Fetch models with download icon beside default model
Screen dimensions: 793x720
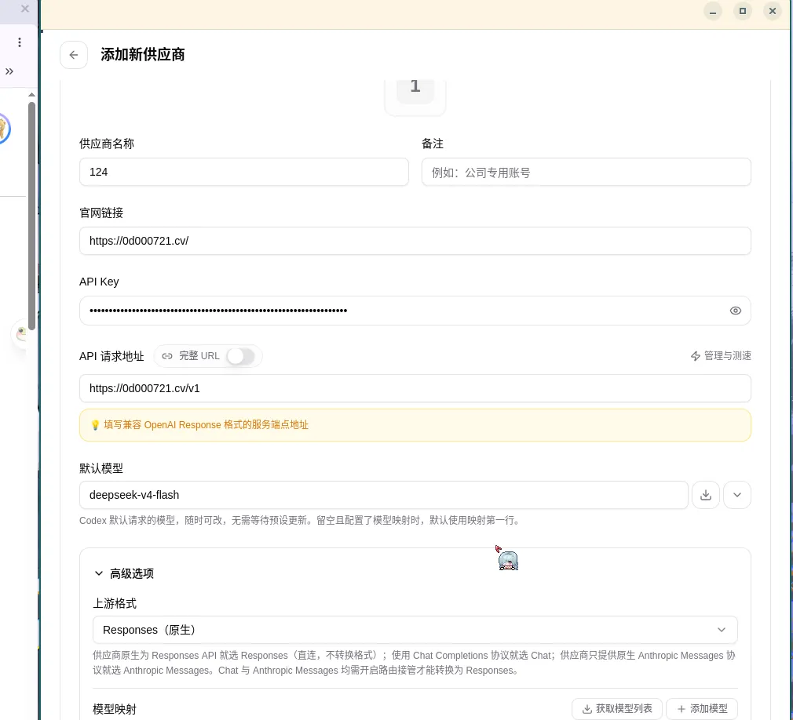pos(706,495)
